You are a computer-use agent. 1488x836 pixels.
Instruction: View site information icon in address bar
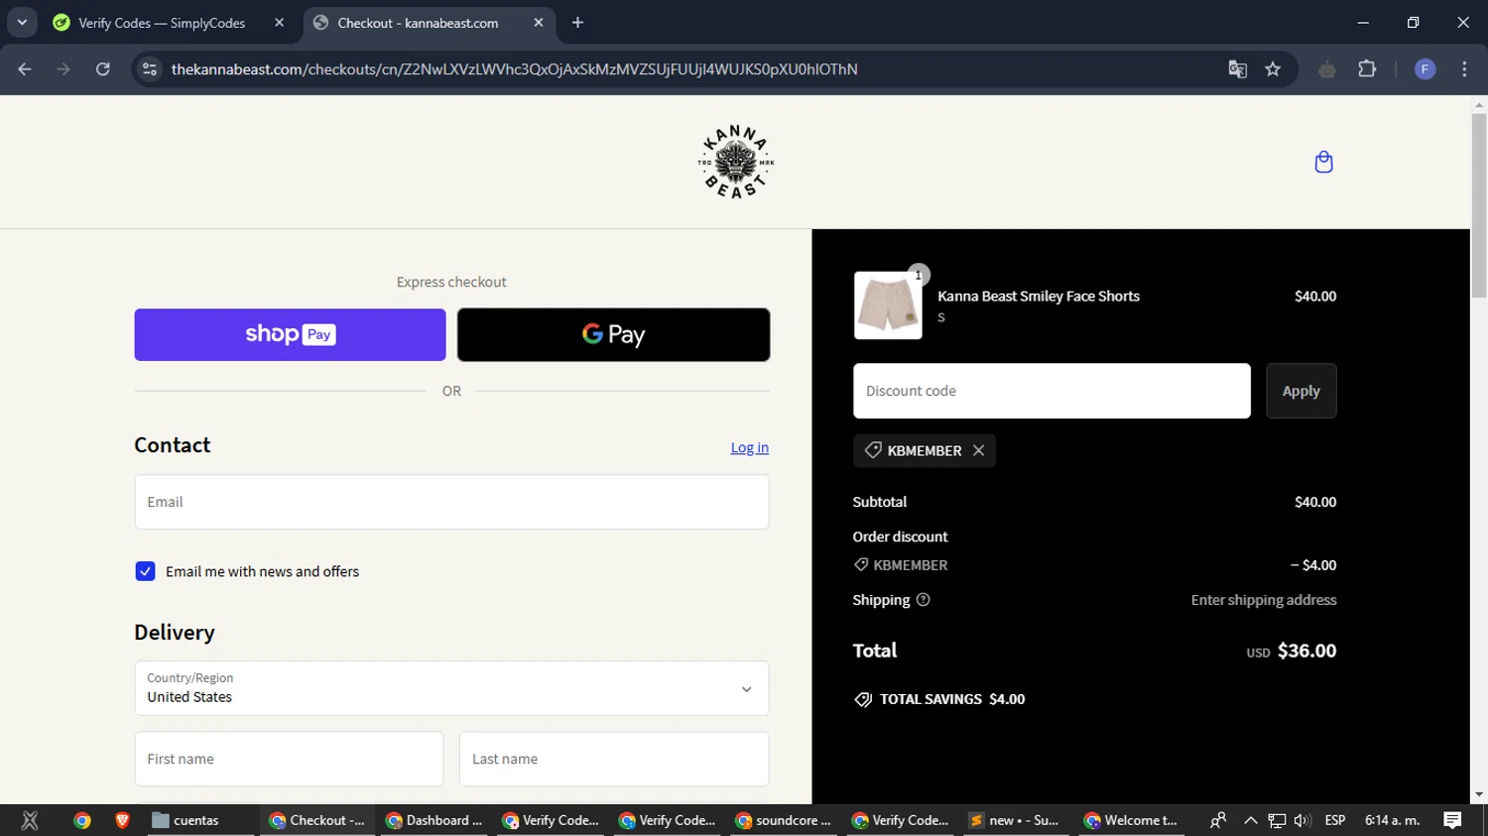150,69
